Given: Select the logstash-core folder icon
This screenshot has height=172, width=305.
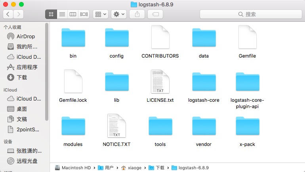Looking at the screenshot, I should click(x=204, y=82).
